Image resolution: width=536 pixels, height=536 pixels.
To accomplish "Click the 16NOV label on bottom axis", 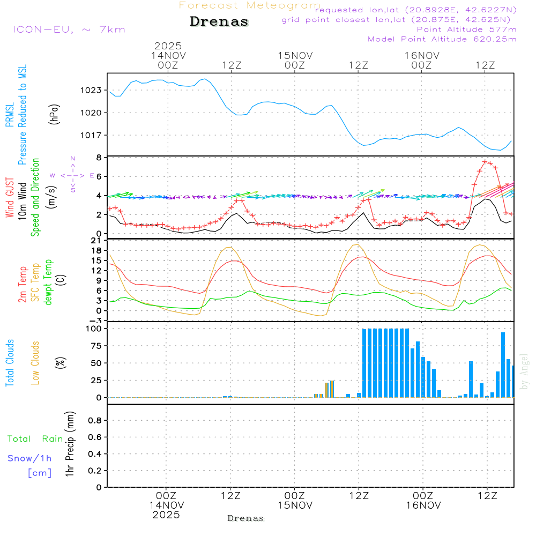I will tap(422, 505).
